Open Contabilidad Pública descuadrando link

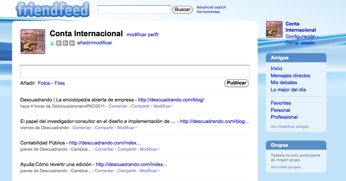pos(105,143)
